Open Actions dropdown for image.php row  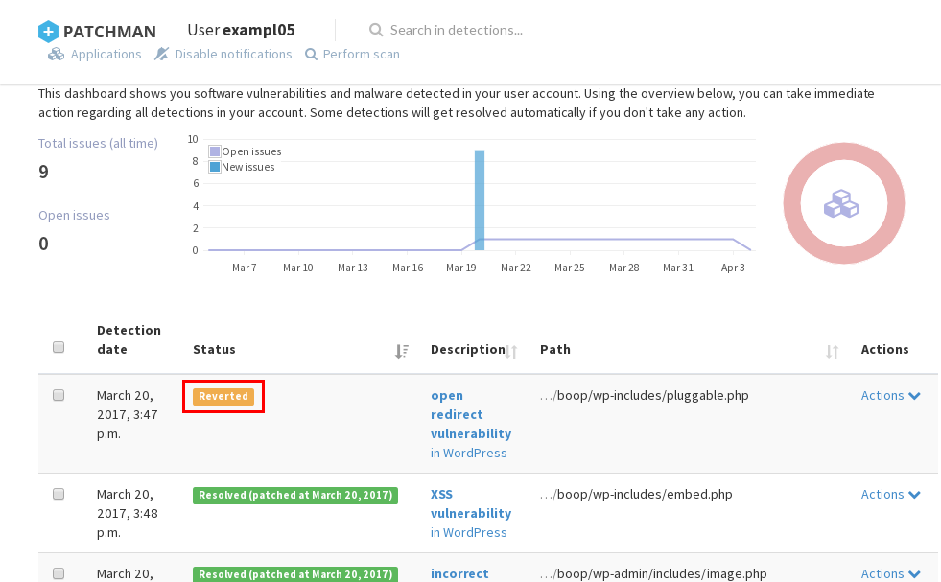pos(890,573)
